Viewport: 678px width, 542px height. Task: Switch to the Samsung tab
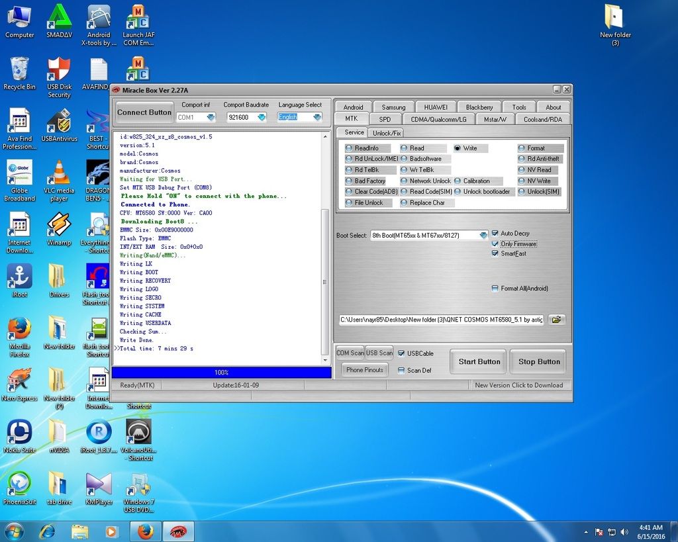pos(393,107)
